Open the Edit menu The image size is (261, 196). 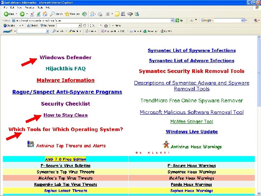point(12,8)
